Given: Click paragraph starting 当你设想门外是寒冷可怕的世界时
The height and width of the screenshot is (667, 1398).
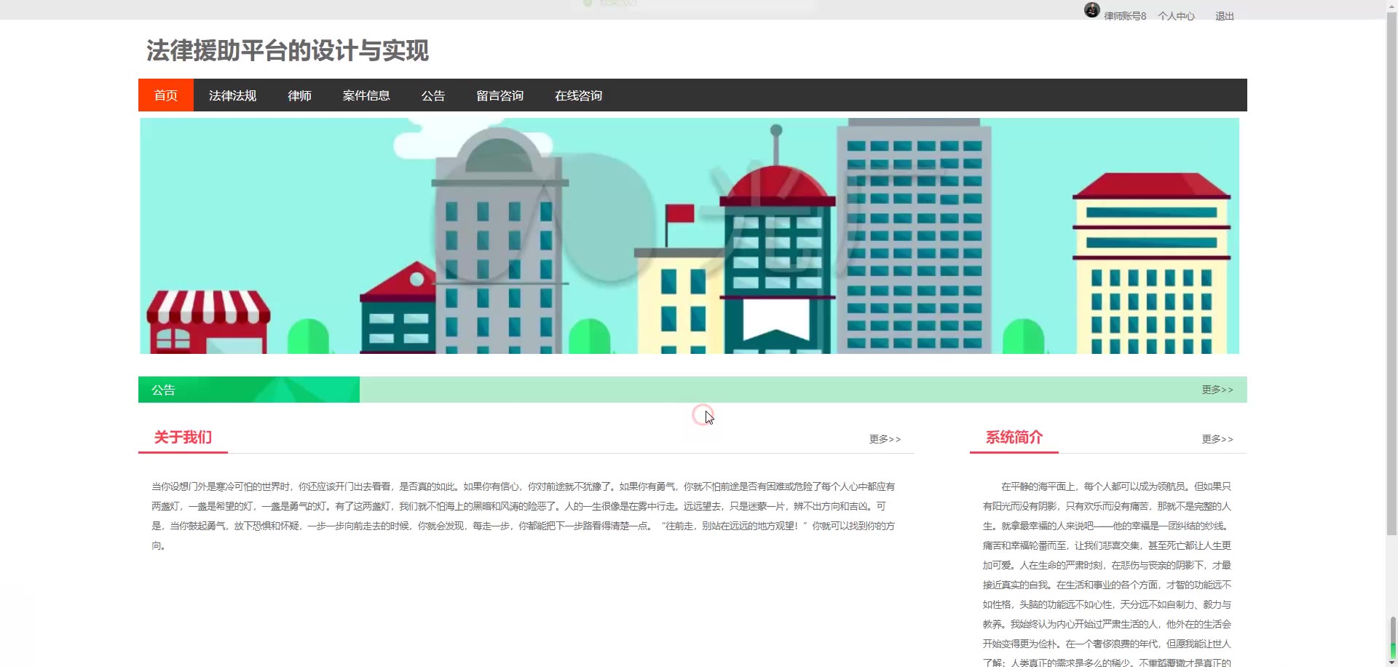Looking at the screenshot, I should [524, 516].
